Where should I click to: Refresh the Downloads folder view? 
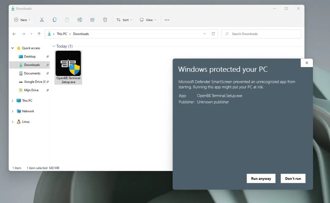[x=213, y=34]
